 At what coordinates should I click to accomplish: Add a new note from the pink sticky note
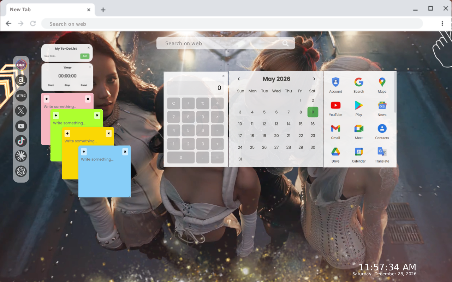pyautogui.click(x=47, y=99)
